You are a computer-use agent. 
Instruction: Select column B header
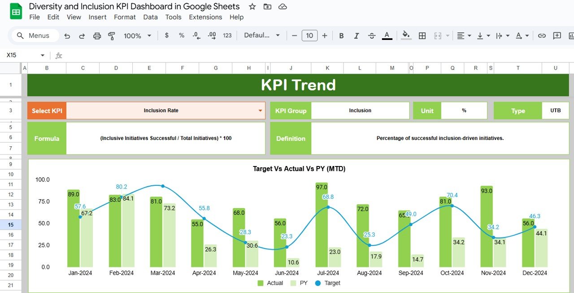[x=47, y=68]
